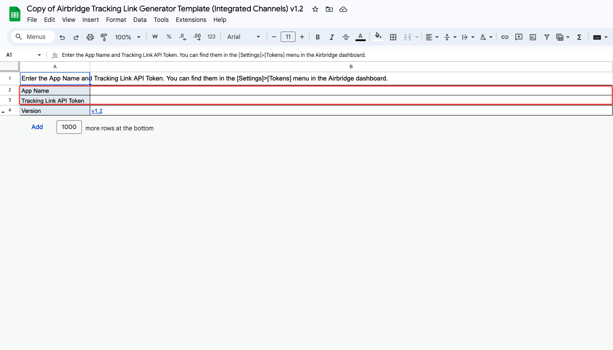613x350 pixels.
Task: Click the Add rows button
Action: 37,127
